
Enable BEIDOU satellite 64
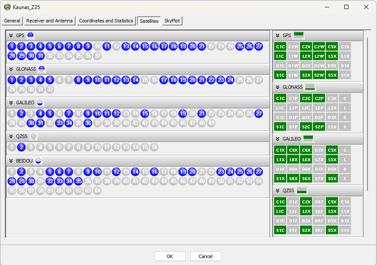pos(97,191)
